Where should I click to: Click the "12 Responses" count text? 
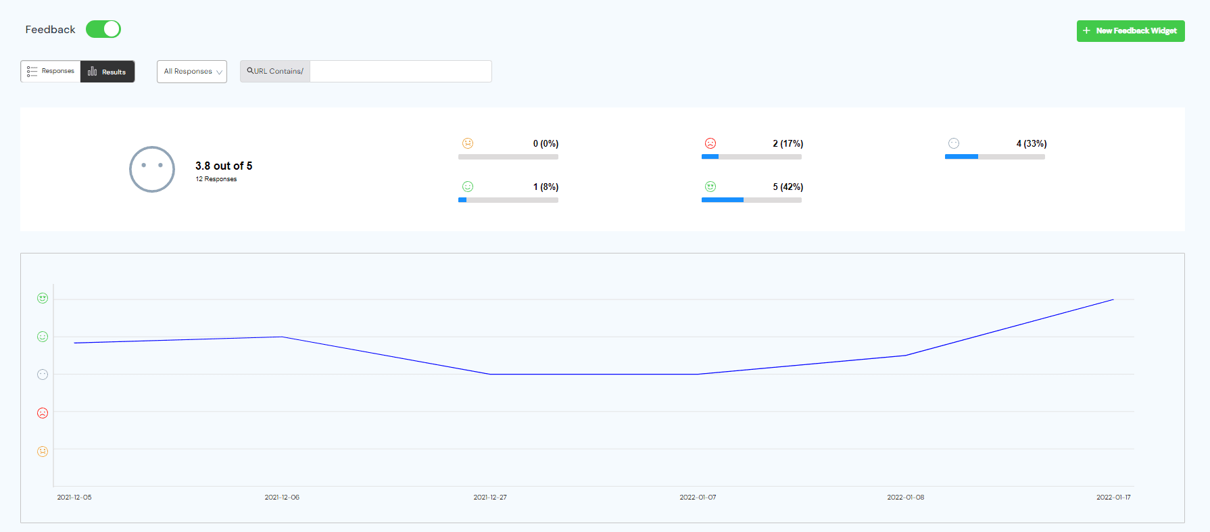click(216, 179)
